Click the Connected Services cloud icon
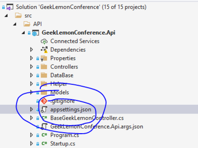198x148 pixels. pyautogui.click(x=44, y=41)
